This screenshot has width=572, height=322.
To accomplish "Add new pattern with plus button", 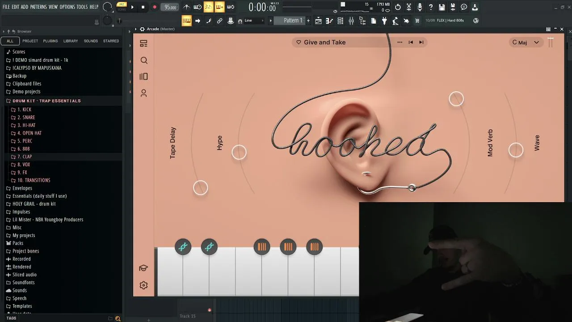I will (308, 21).
